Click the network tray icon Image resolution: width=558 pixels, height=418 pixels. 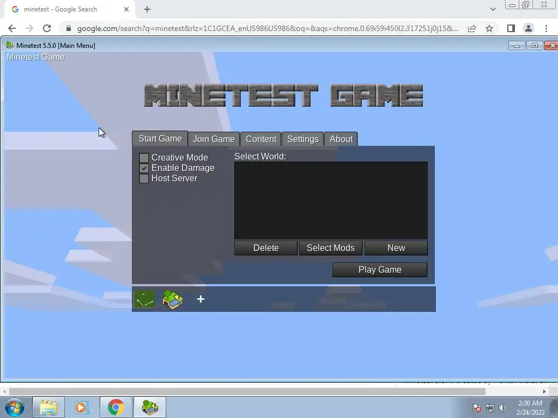coord(490,408)
